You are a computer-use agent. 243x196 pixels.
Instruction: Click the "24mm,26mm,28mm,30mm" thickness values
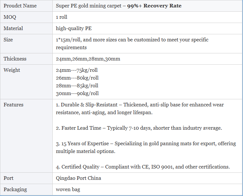(88, 59)
